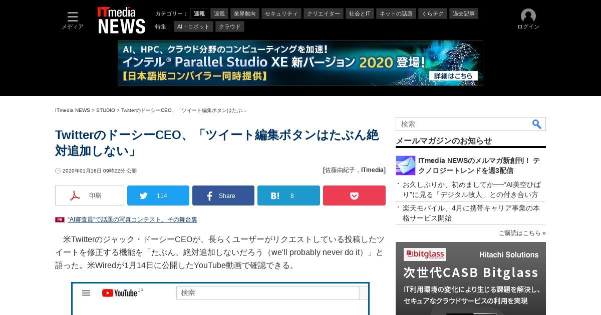Open the 楽天モバイル 4月 article link

[x=471, y=213]
